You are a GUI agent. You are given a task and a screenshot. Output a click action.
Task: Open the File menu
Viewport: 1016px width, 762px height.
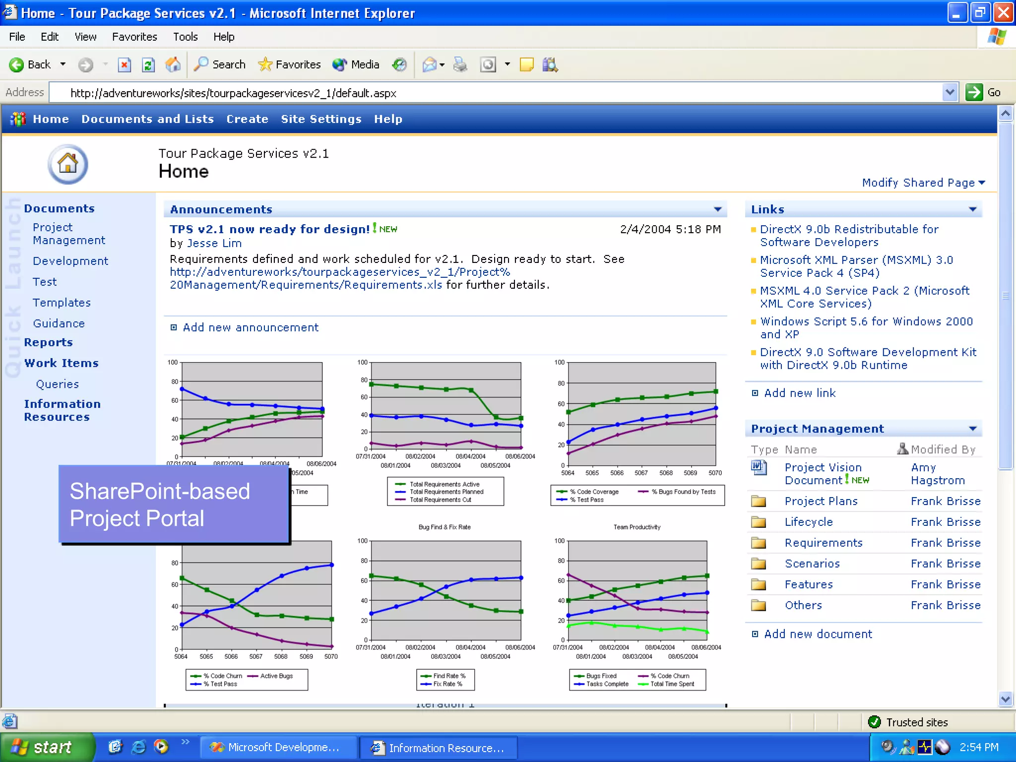click(17, 37)
